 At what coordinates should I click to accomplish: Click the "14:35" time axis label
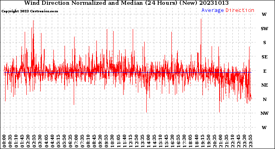pos(154,141)
